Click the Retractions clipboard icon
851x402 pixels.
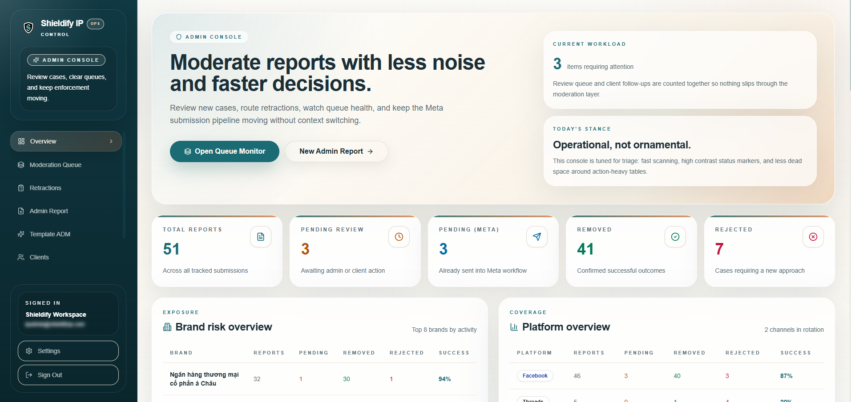(21, 187)
